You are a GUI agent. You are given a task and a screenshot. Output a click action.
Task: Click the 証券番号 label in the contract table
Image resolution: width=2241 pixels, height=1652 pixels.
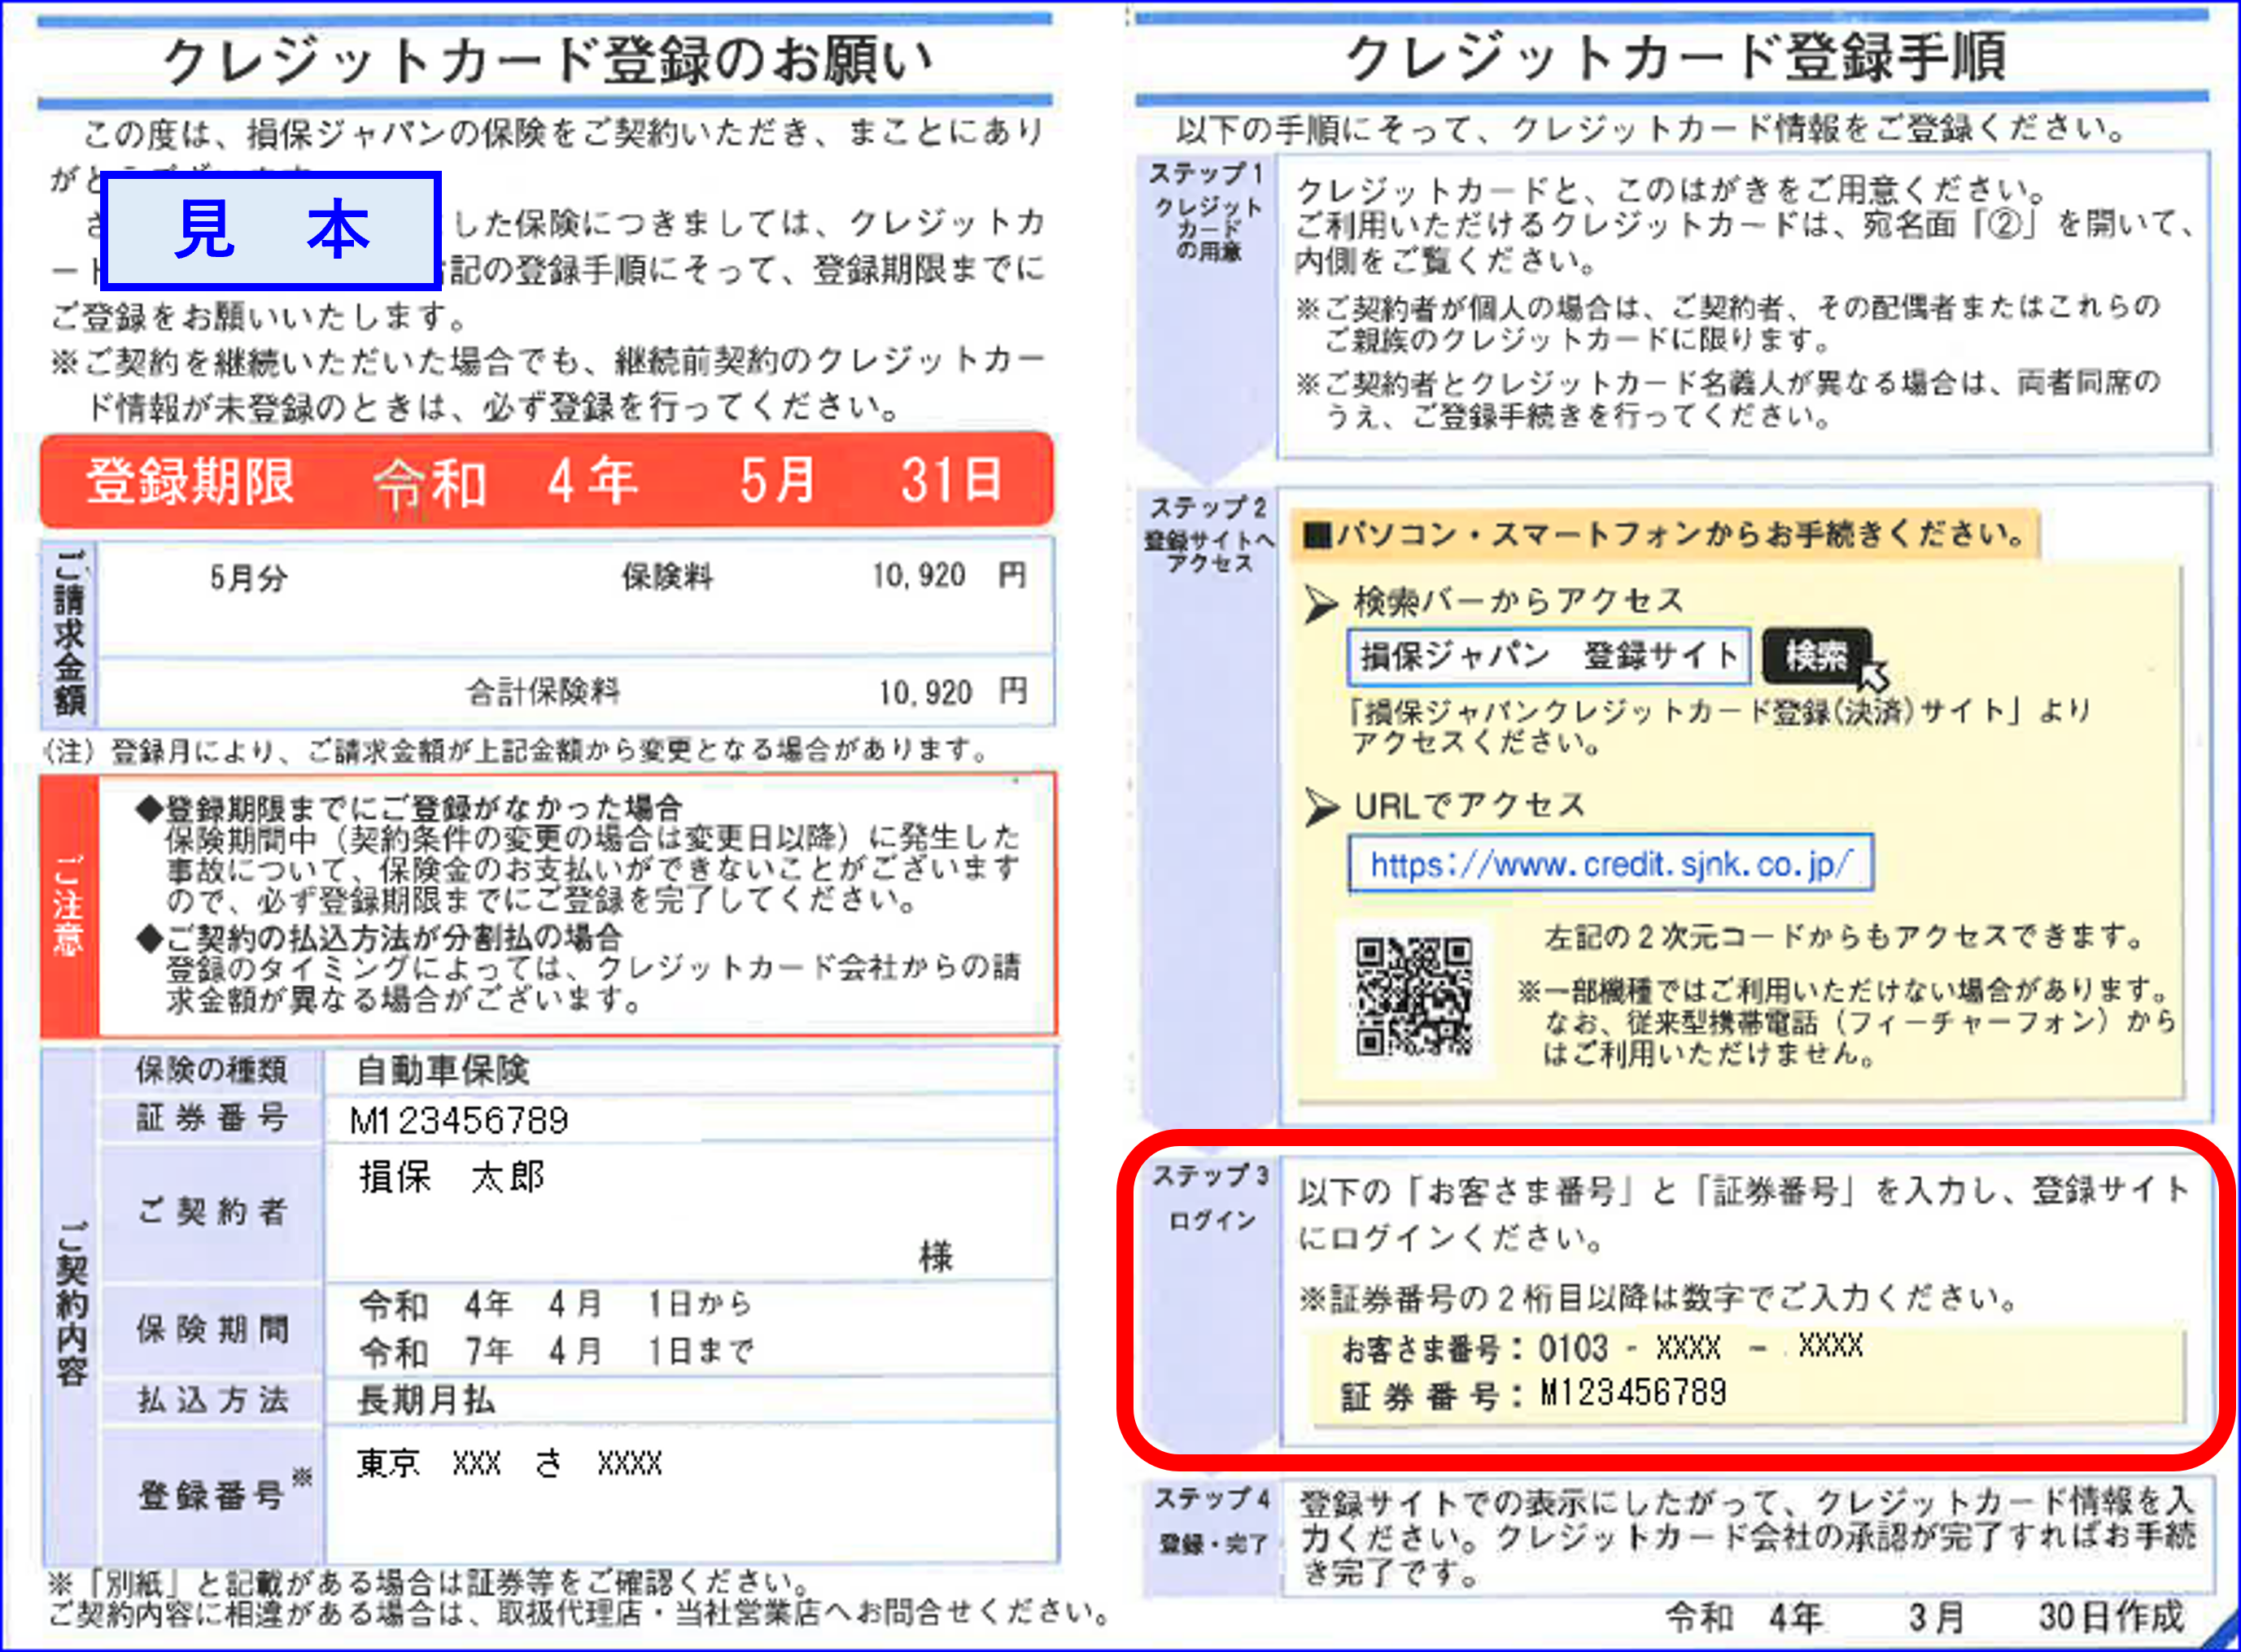(212, 1117)
